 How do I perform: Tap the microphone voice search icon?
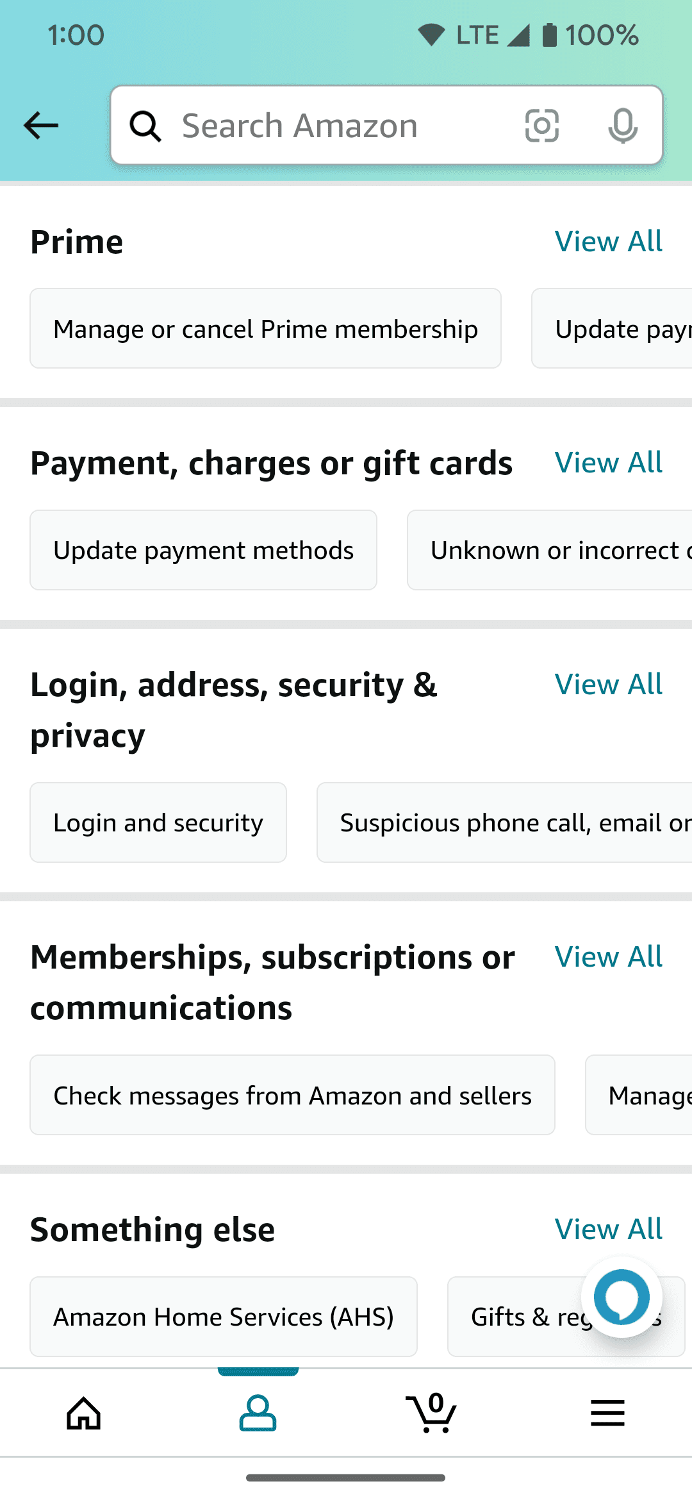622,126
